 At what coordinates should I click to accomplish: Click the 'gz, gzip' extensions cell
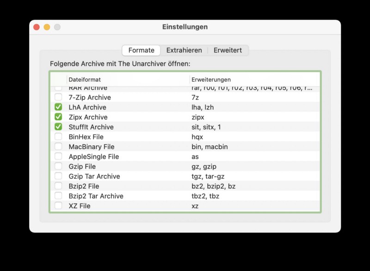pyautogui.click(x=204, y=166)
